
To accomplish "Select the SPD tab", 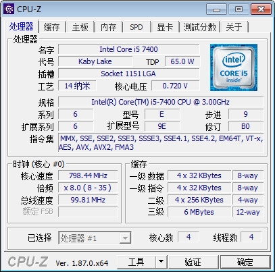I will click(136, 27).
